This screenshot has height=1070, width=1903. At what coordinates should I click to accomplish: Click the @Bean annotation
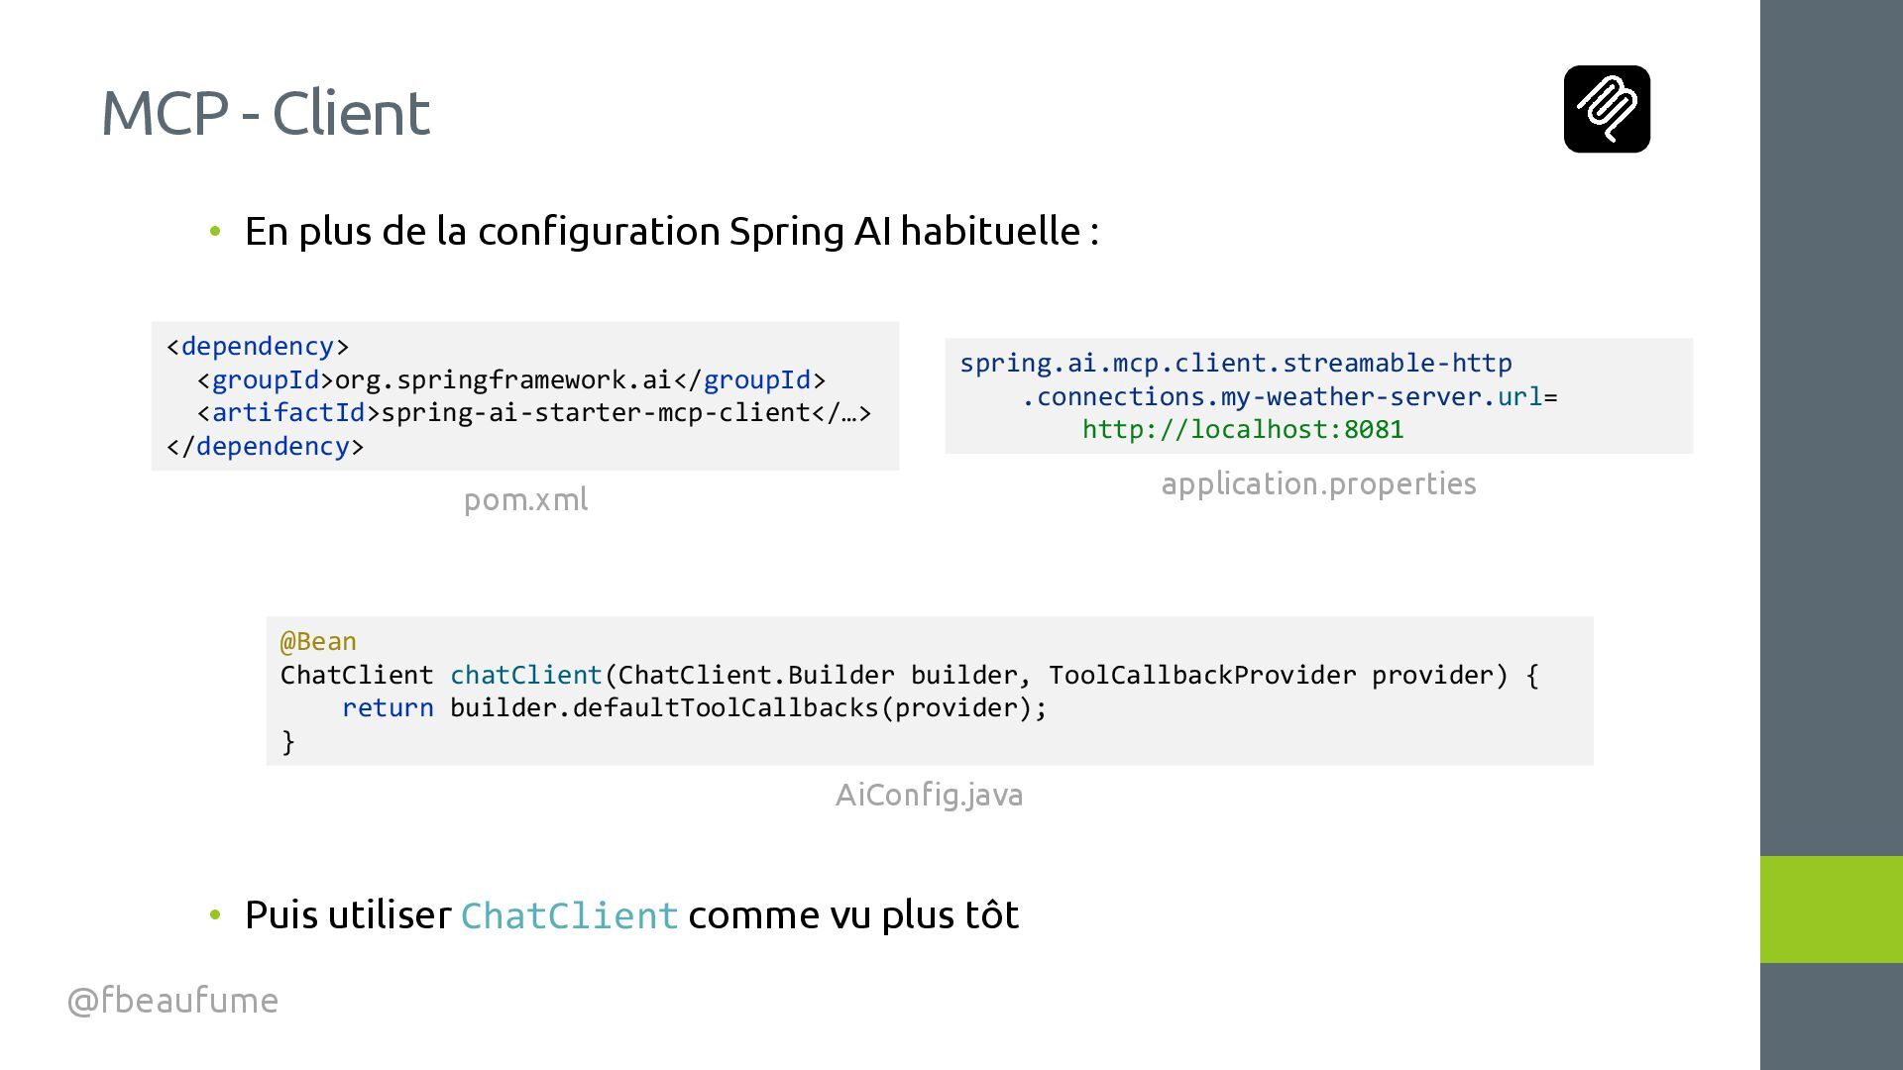coord(318,642)
